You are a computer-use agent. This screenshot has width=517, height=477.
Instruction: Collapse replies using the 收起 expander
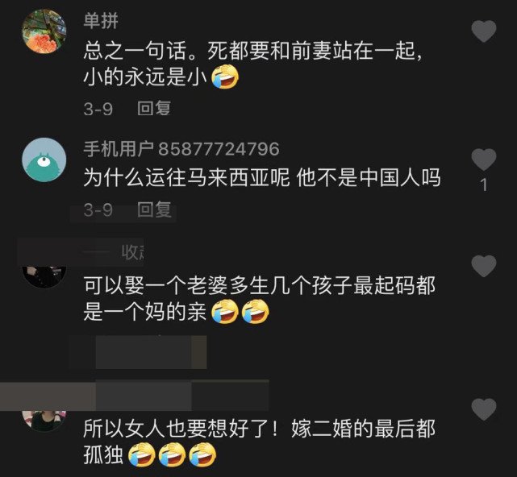click(132, 253)
